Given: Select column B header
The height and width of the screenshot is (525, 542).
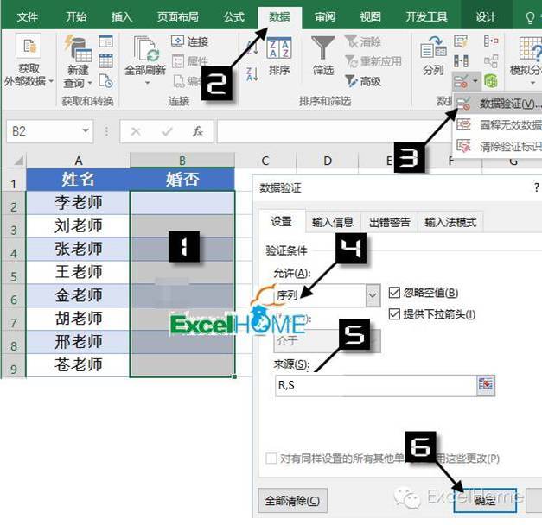Looking at the screenshot, I should click(x=182, y=161).
